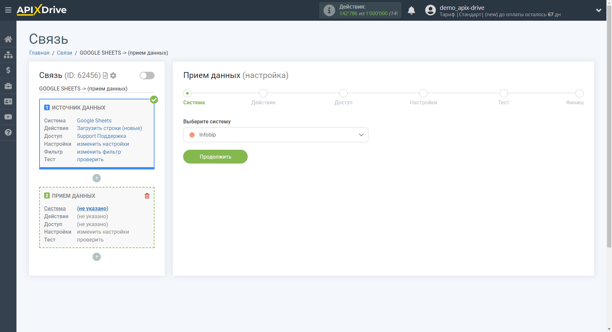Click изменить настройки in data source block
612x332 pixels.
[103, 144]
